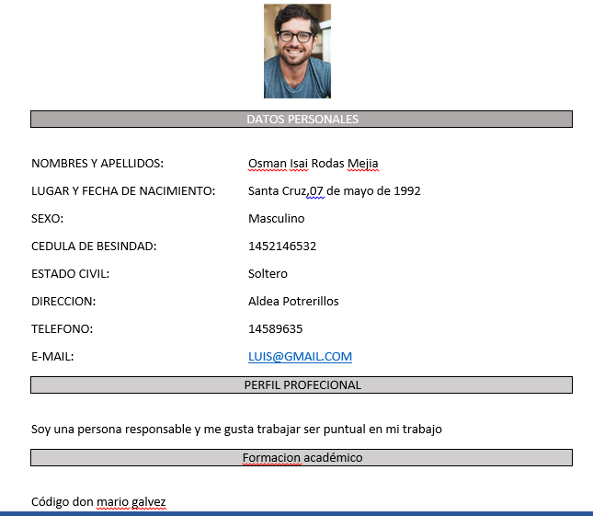Click the NOMBRES Y APELLIDOS label
The height and width of the screenshot is (516, 593).
pos(97,164)
